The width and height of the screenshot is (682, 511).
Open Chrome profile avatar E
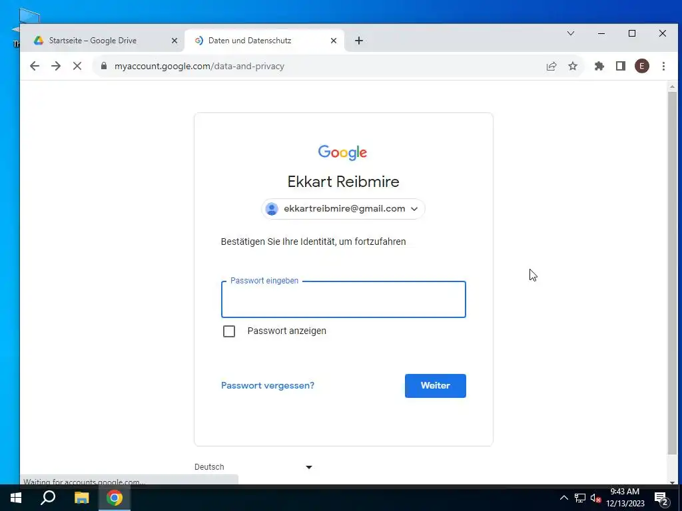642,66
